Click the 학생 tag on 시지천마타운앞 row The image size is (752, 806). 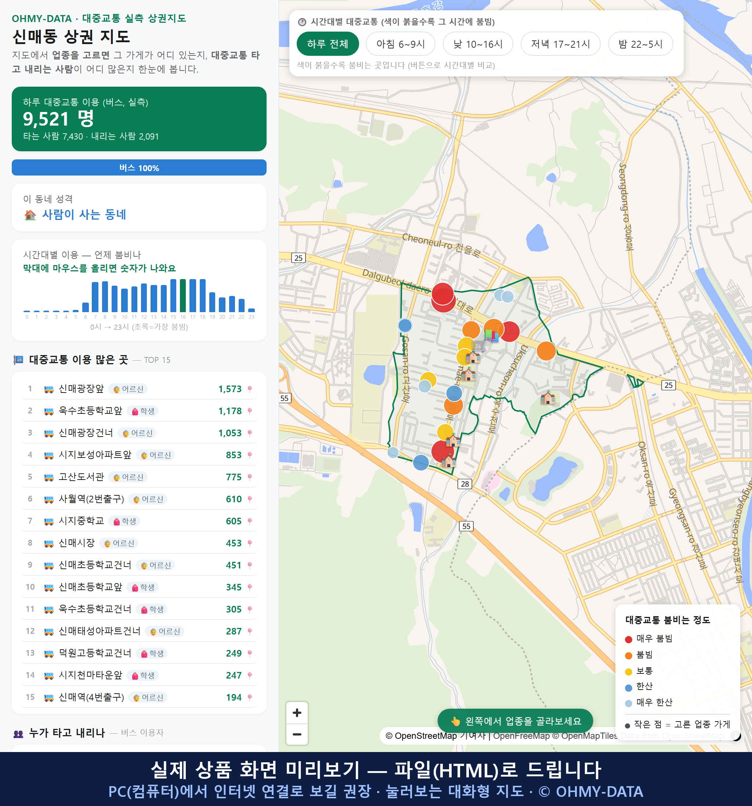click(143, 675)
